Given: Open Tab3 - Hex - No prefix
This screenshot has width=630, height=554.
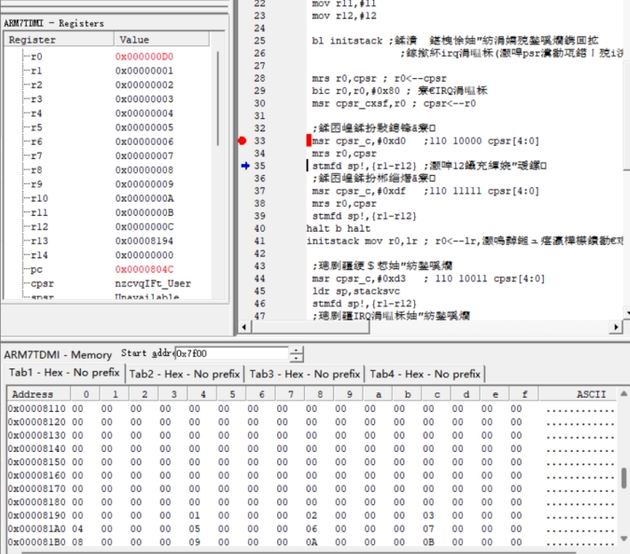Looking at the screenshot, I should pos(305,375).
